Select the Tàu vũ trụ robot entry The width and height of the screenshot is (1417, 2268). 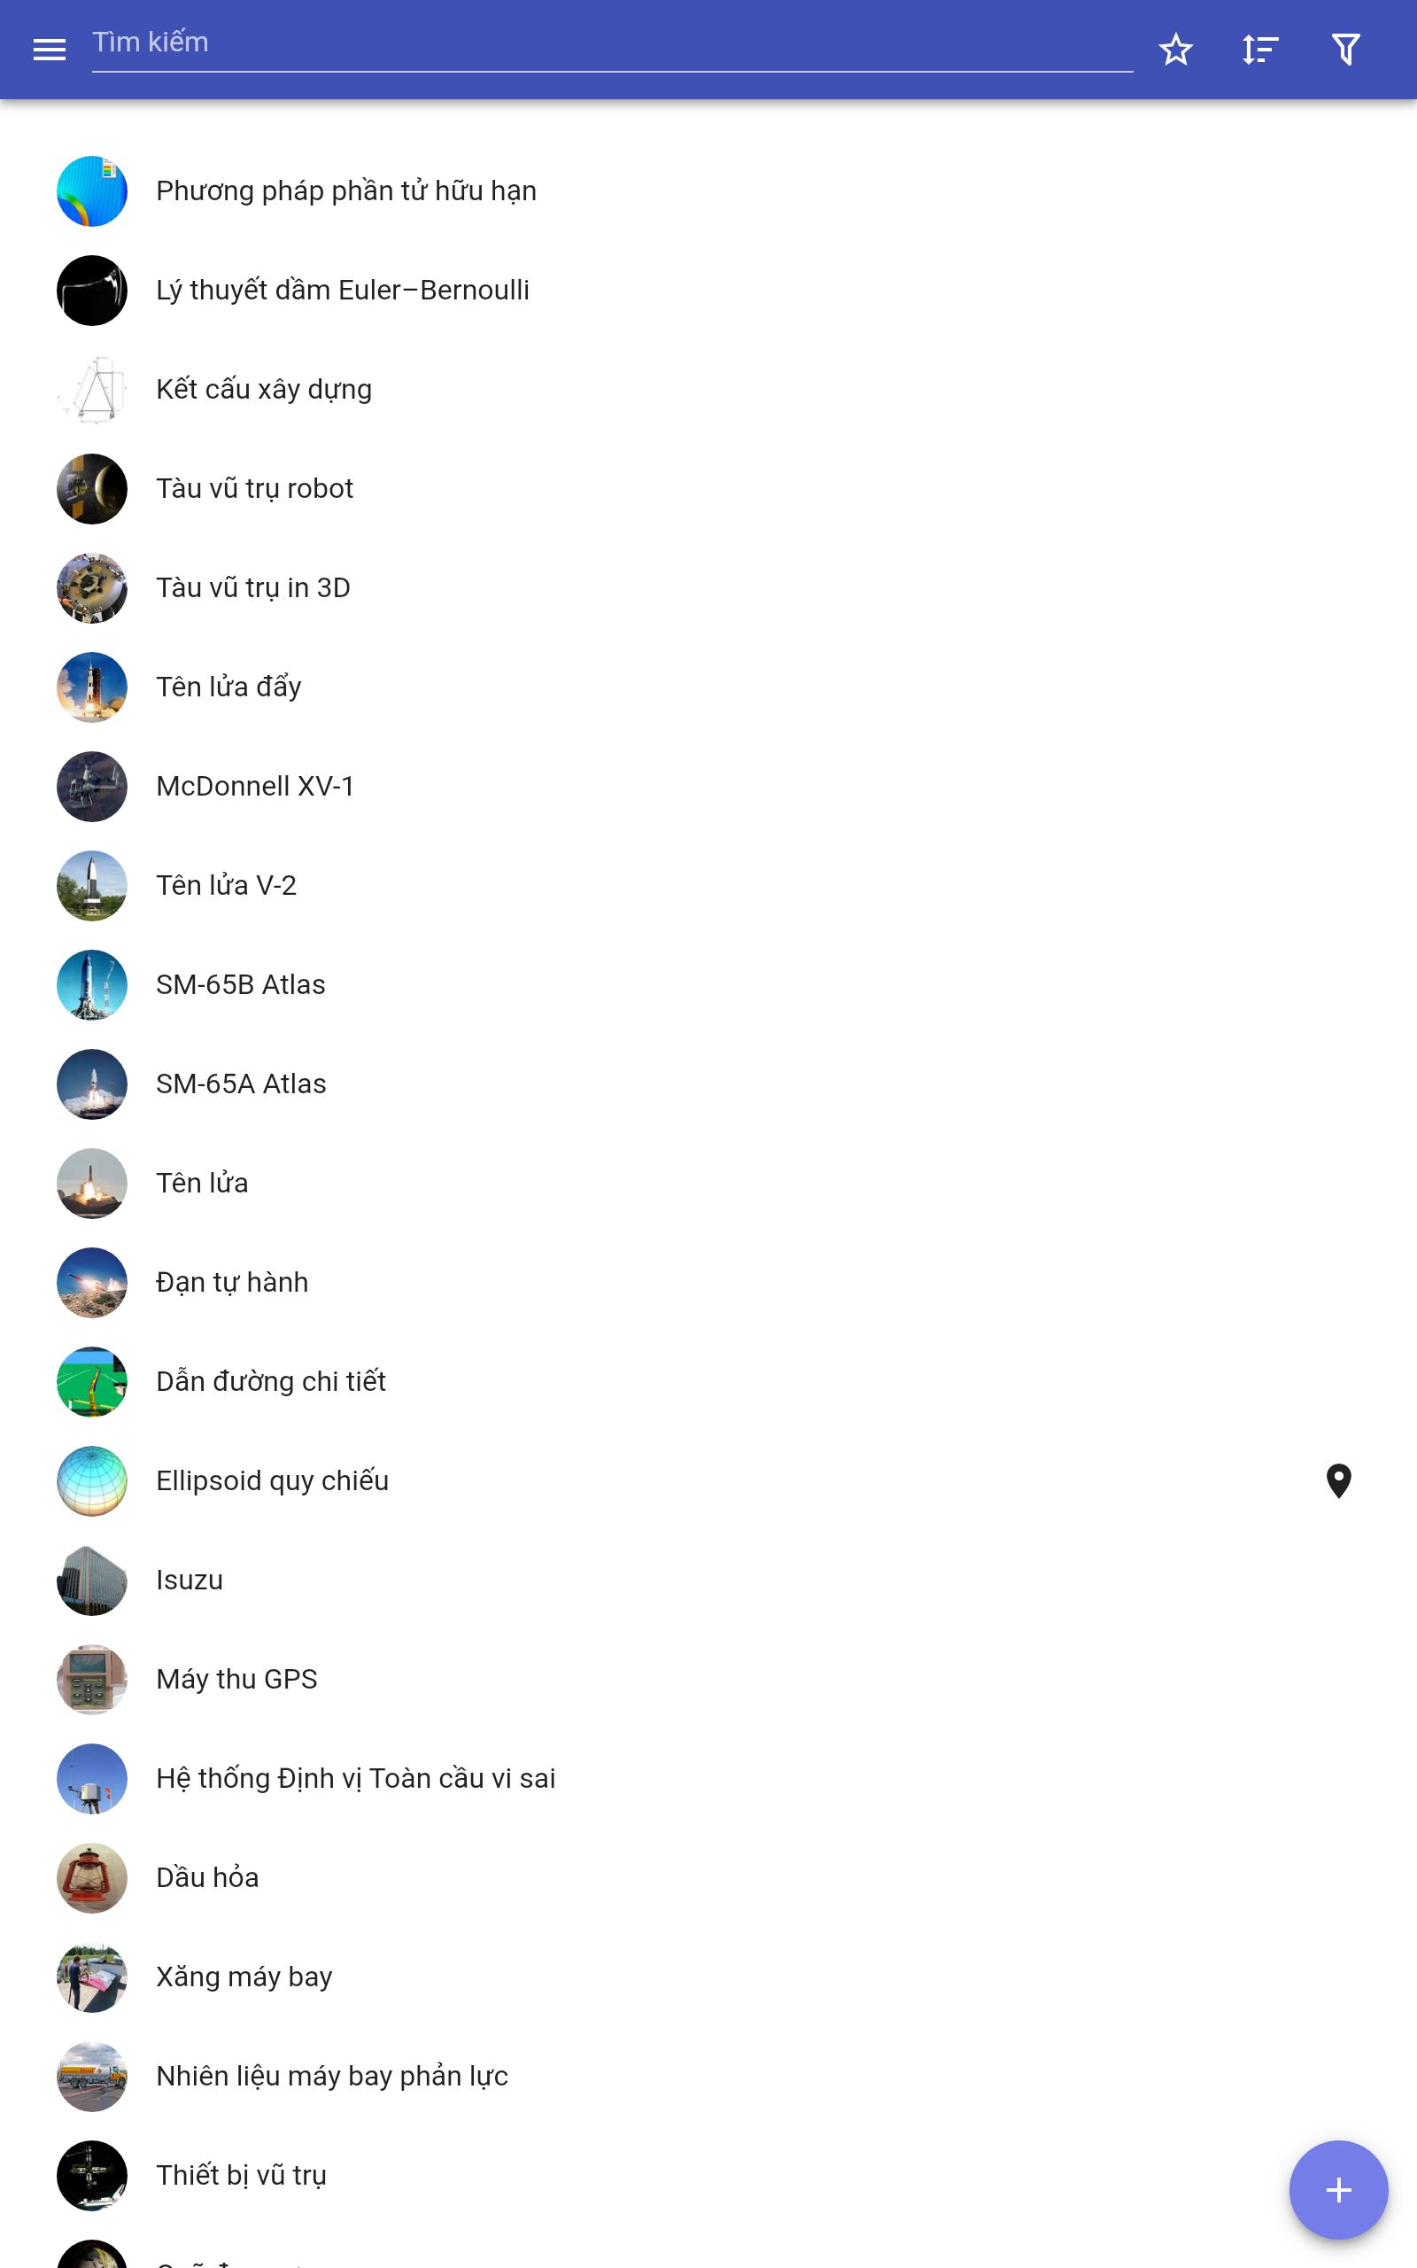tap(708, 489)
